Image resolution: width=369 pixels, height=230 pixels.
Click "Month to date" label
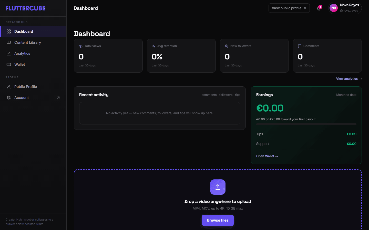click(346, 95)
